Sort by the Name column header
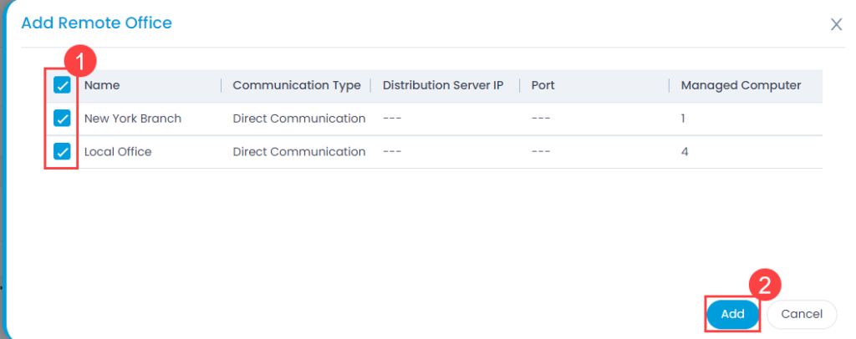 [x=102, y=85]
